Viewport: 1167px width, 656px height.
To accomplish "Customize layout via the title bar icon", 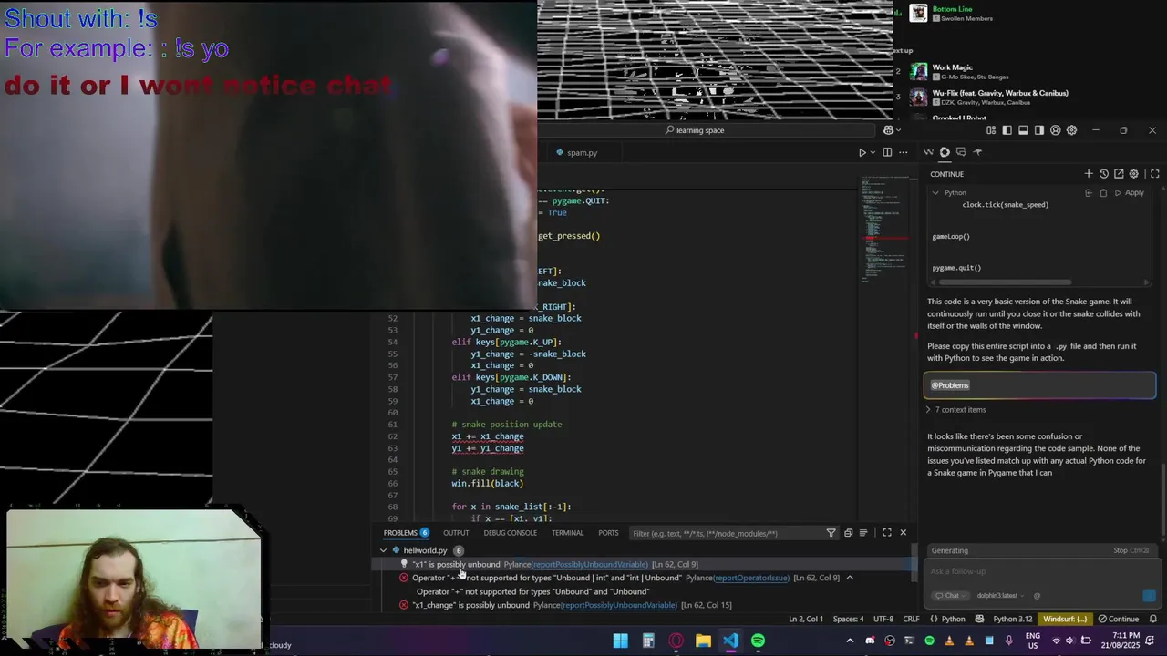I will coord(991,130).
